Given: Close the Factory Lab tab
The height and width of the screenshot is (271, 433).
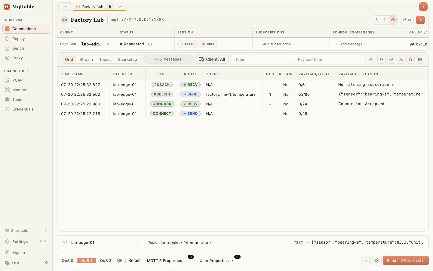Looking at the screenshot, I should (120, 7).
